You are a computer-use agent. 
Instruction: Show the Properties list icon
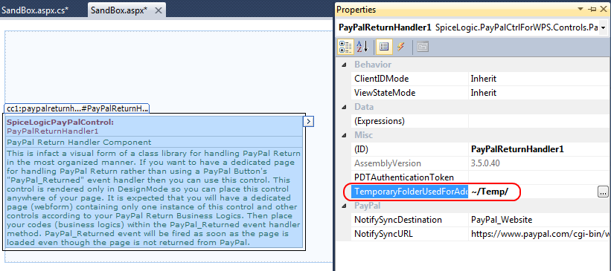[x=384, y=47]
